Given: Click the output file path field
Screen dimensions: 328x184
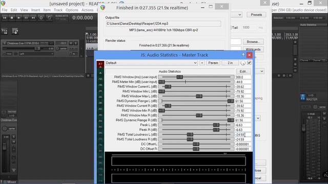Looking at the screenshot, I should 163,24.
